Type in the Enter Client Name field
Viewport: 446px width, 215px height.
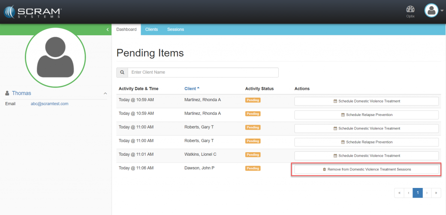coord(203,72)
